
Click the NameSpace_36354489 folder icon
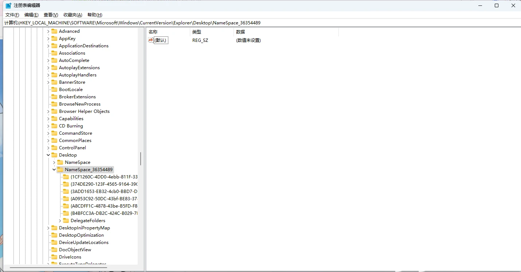point(60,170)
